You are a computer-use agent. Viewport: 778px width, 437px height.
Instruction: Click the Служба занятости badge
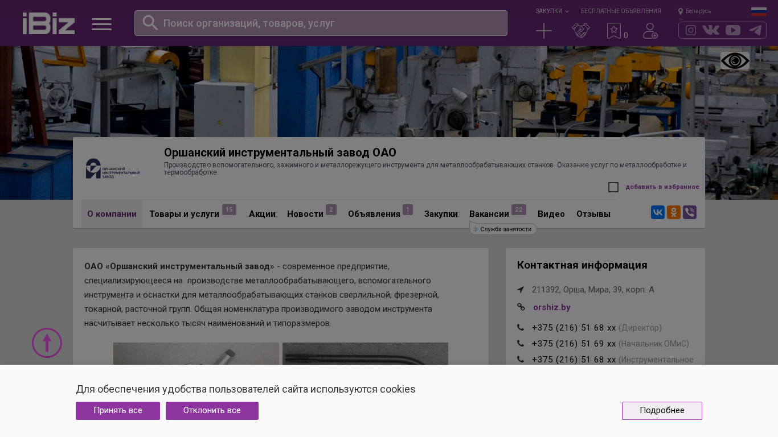click(503, 229)
